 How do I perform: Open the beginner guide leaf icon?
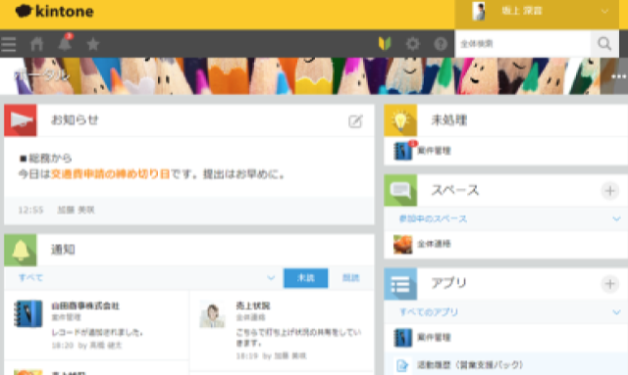tap(385, 44)
